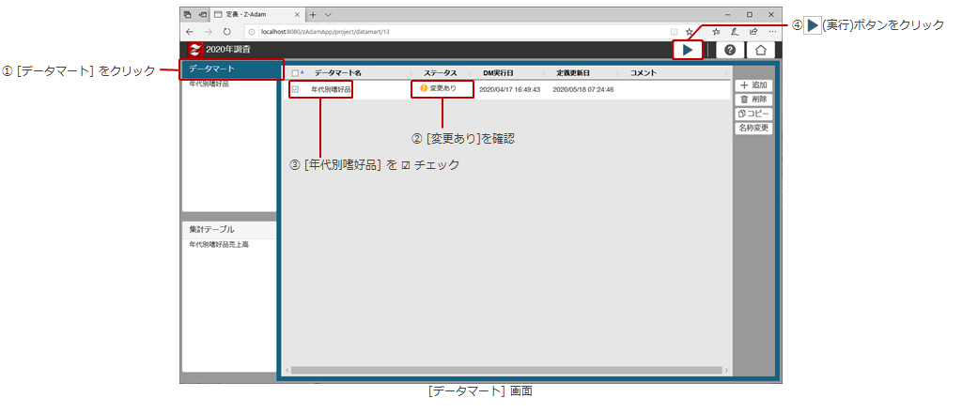Click the horizontal scrollbar track
Screen dimensions: 962x413
[506, 370]
